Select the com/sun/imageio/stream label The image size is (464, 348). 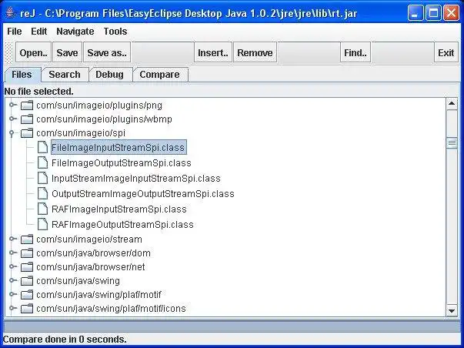tap(89, 239)
